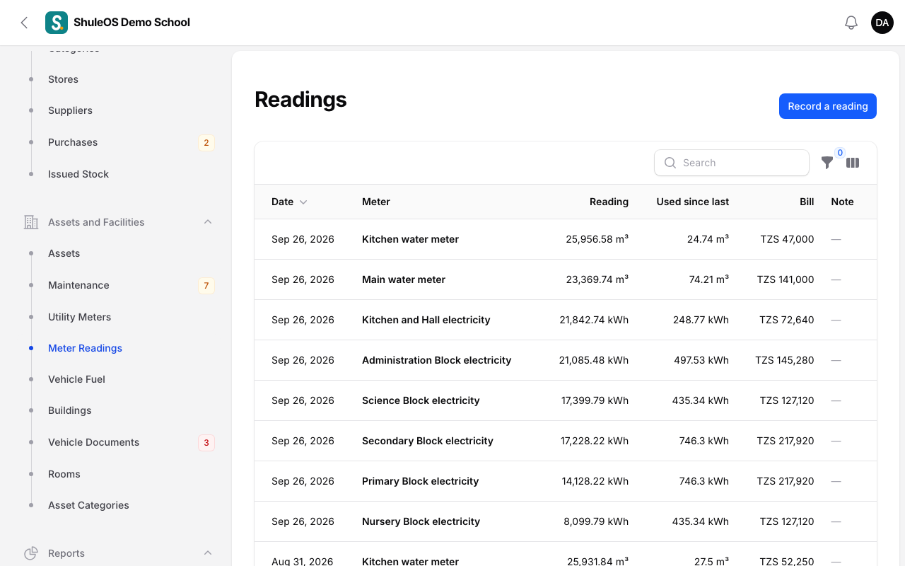Go to Purchases in the sidebar
The width and height of the screenshot is (905, 566).
pyautogui.click(x=73, y=142)
